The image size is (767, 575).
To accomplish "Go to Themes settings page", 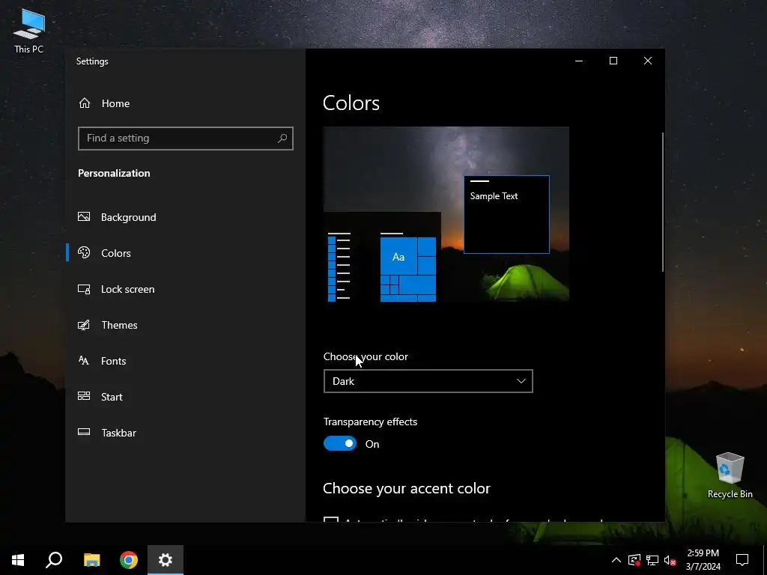I will point(119,325).
